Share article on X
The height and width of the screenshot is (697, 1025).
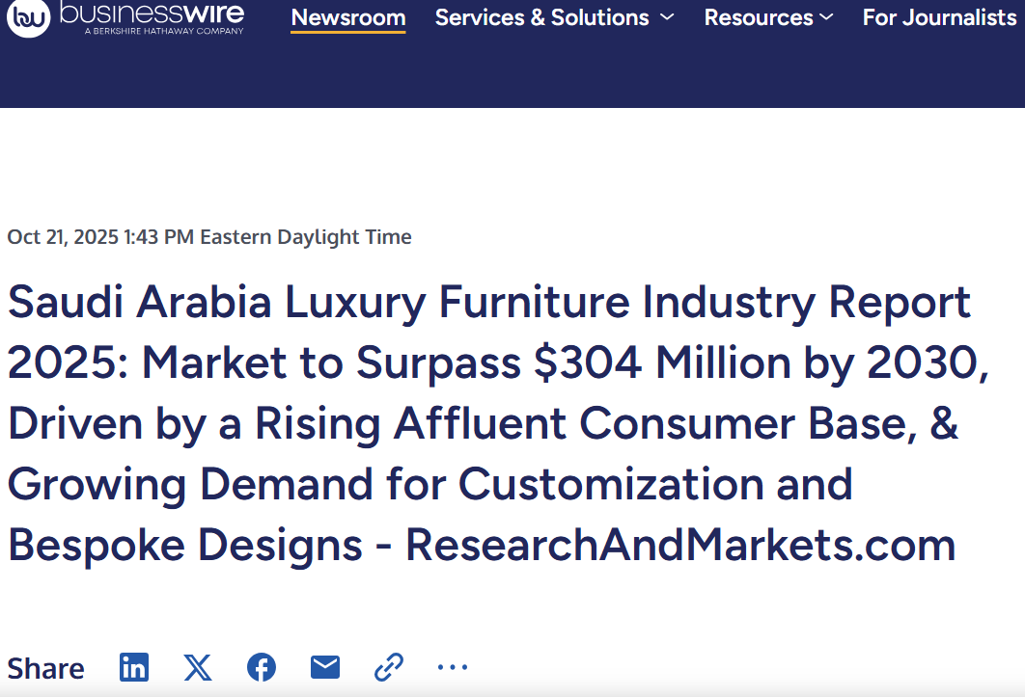198,667
